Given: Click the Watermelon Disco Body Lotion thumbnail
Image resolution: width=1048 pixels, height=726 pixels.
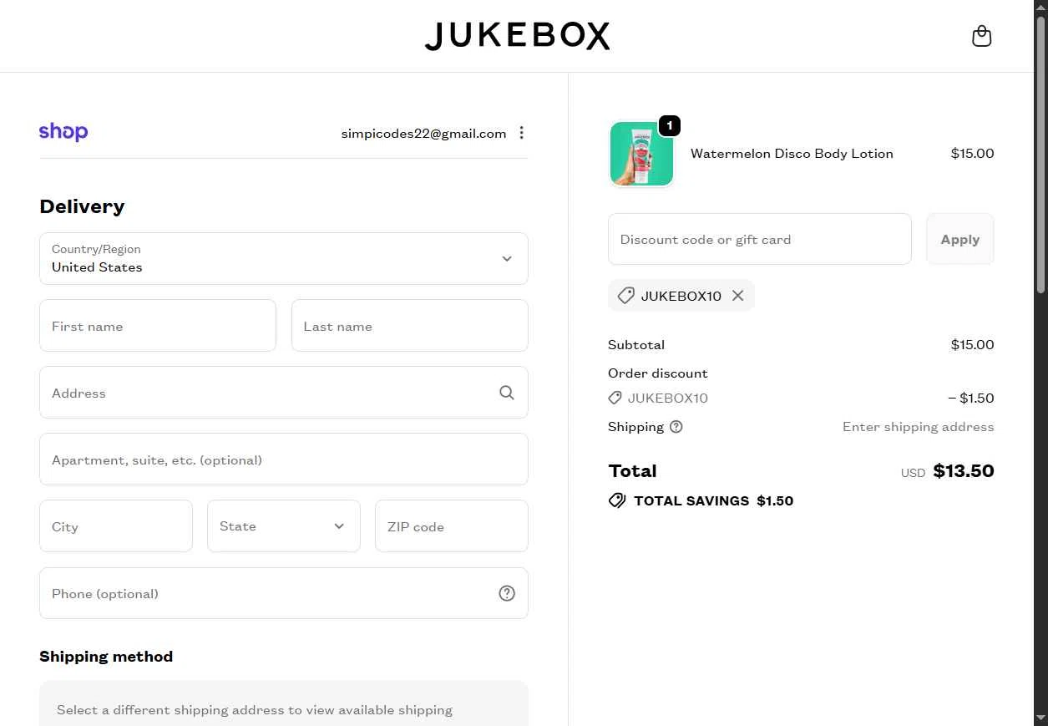Looking at the screenshot, I should tap(642, 154).
